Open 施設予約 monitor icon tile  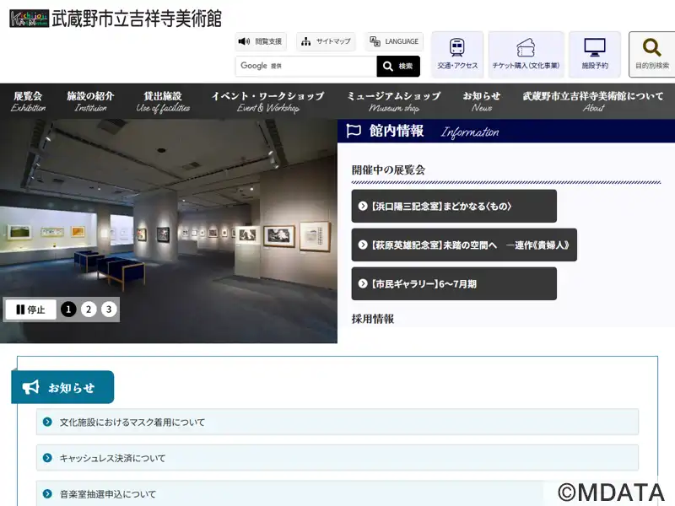595,54
